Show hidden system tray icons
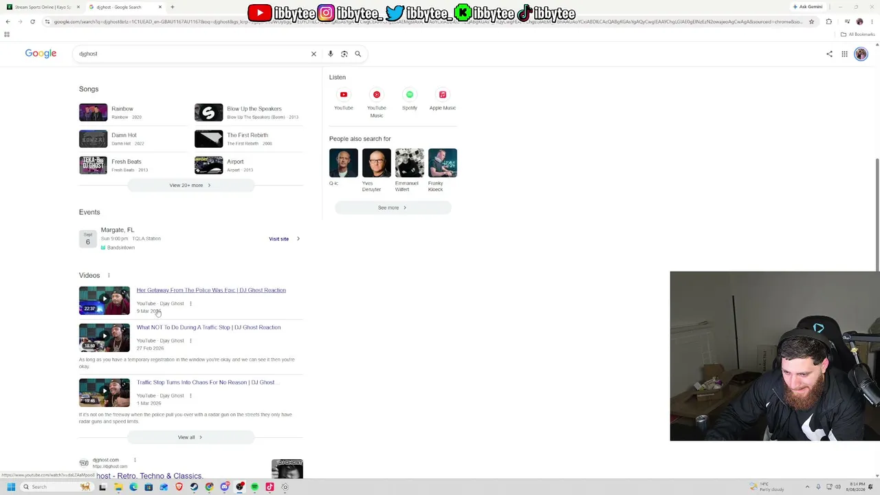 [x=807, y=487]
